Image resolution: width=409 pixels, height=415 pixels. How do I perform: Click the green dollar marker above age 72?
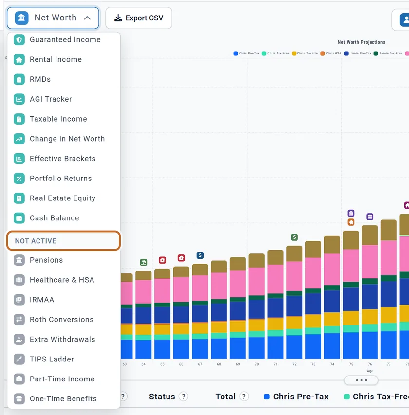294,237
